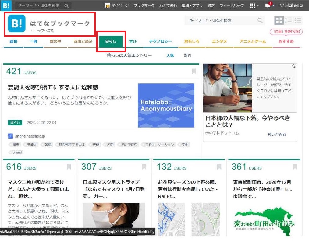Click the 暮らし green category label
Image resolution: width=309 pixels, height=242 pixels.
point(15,122)
